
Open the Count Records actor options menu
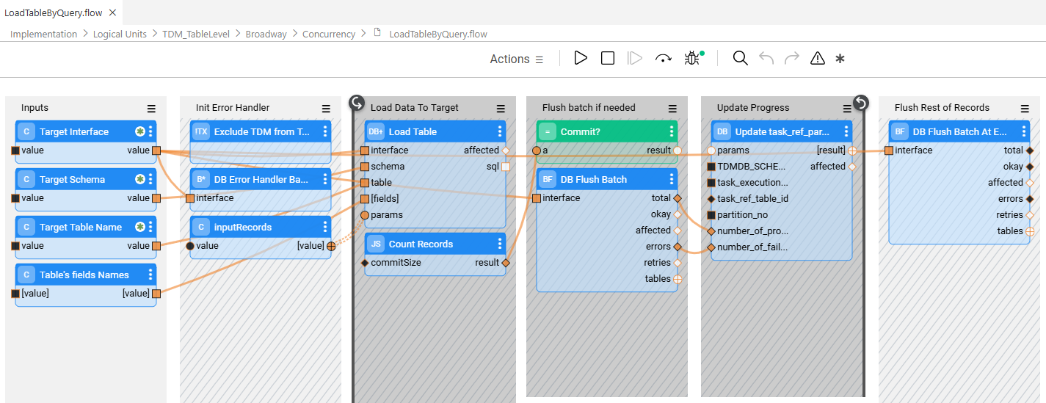(500, 244)
